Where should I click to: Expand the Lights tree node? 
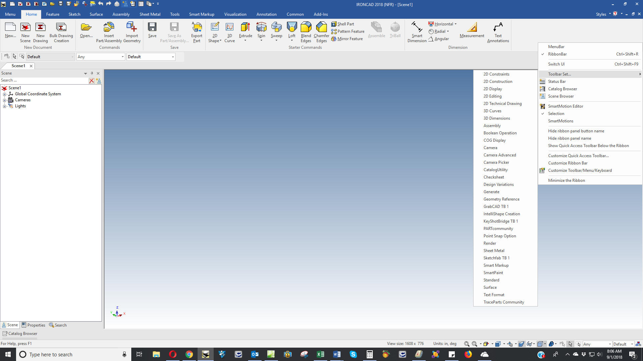click(x=5, y=106)
